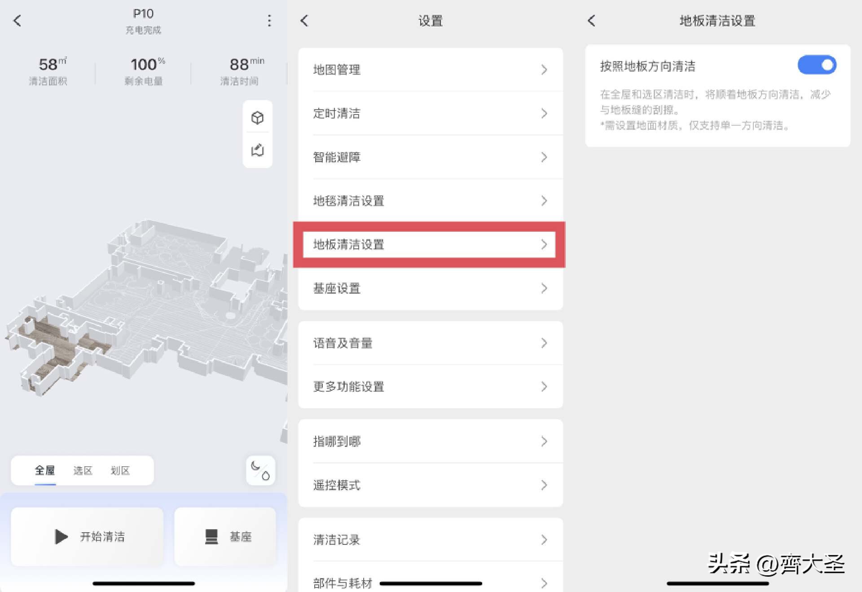This screenshot has width=862, height=592.
Task: Tap the back arrow on the P10 page
Action: (x=17, y=21)
